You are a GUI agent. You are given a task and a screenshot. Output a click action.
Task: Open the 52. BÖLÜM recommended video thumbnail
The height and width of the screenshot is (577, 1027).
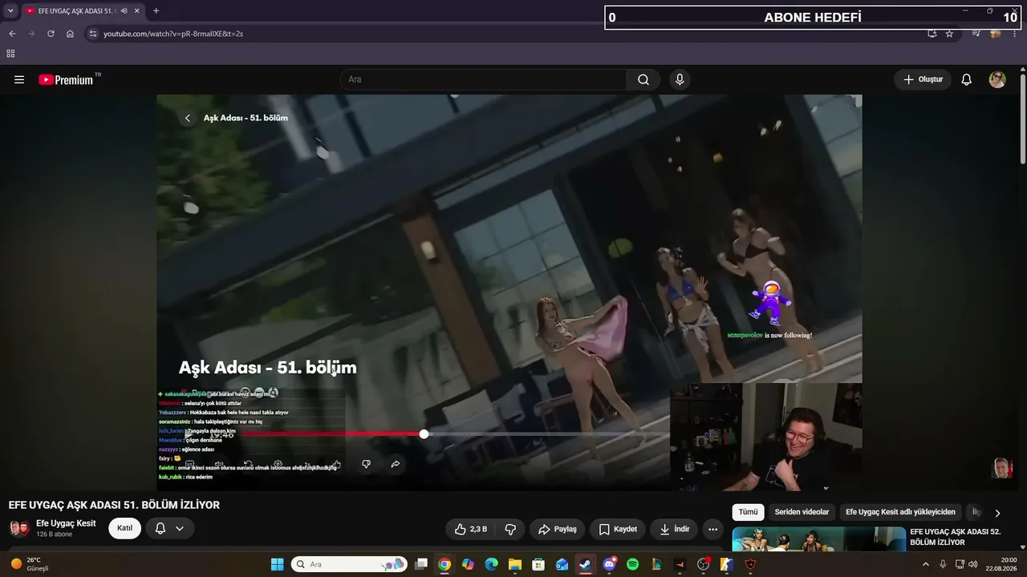pyautogui.click(x=818, y=539)
